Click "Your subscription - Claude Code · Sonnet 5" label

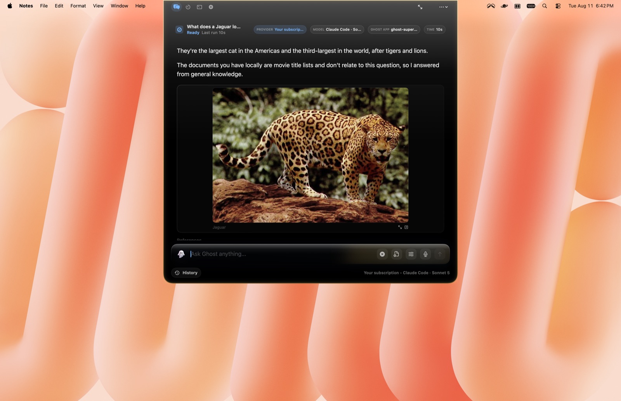coord(406,273)
